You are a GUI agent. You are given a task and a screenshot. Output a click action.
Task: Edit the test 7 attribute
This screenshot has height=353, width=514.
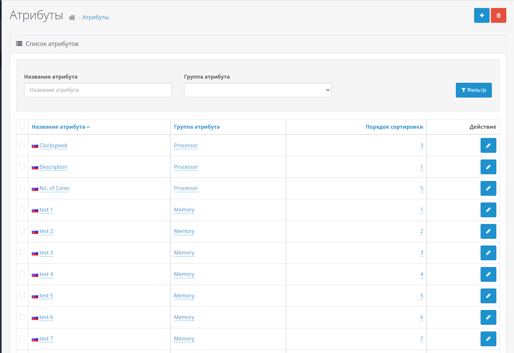[x=488, y=339]
